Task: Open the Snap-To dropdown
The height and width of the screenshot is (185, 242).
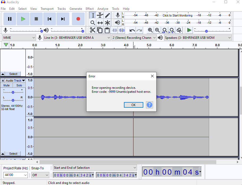Action: click(x=40, y=175)
